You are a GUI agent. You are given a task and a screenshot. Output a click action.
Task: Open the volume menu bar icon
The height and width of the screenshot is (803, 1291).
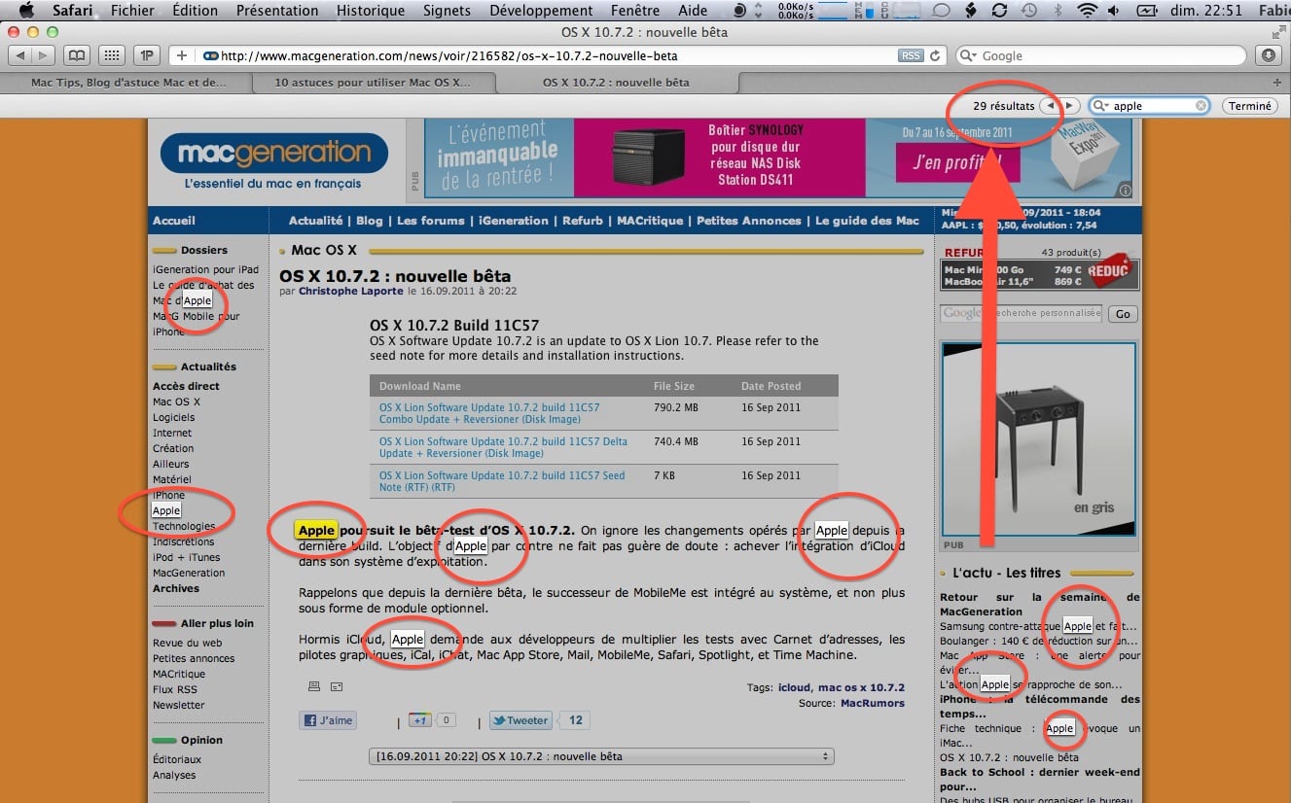1114,11
